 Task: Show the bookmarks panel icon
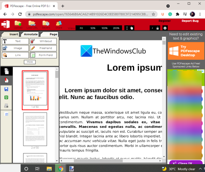coord(6,80)
